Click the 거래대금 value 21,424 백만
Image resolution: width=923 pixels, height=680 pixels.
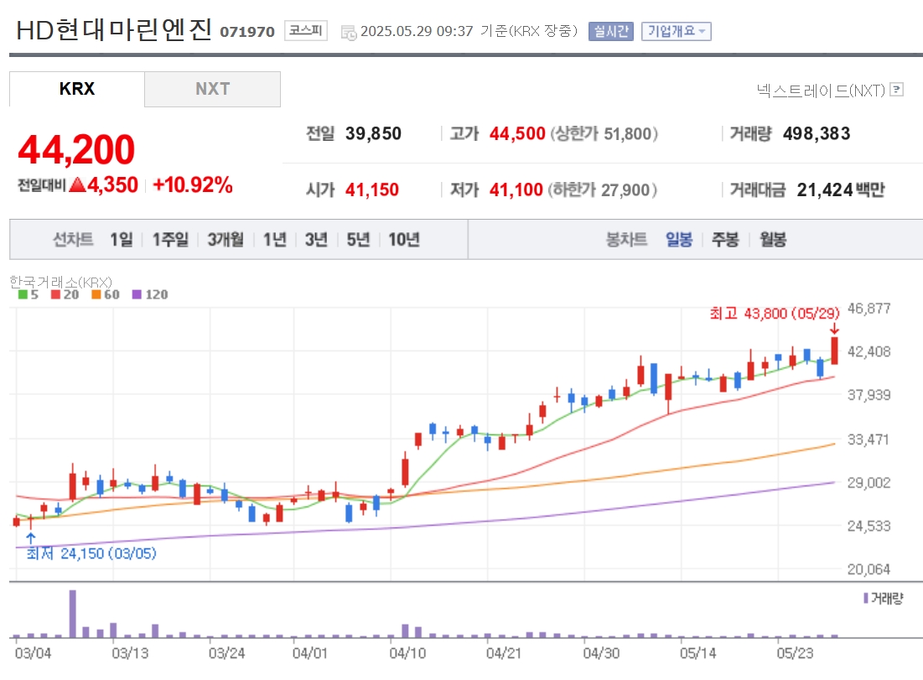pyautogui.click(x=841, y=190)
